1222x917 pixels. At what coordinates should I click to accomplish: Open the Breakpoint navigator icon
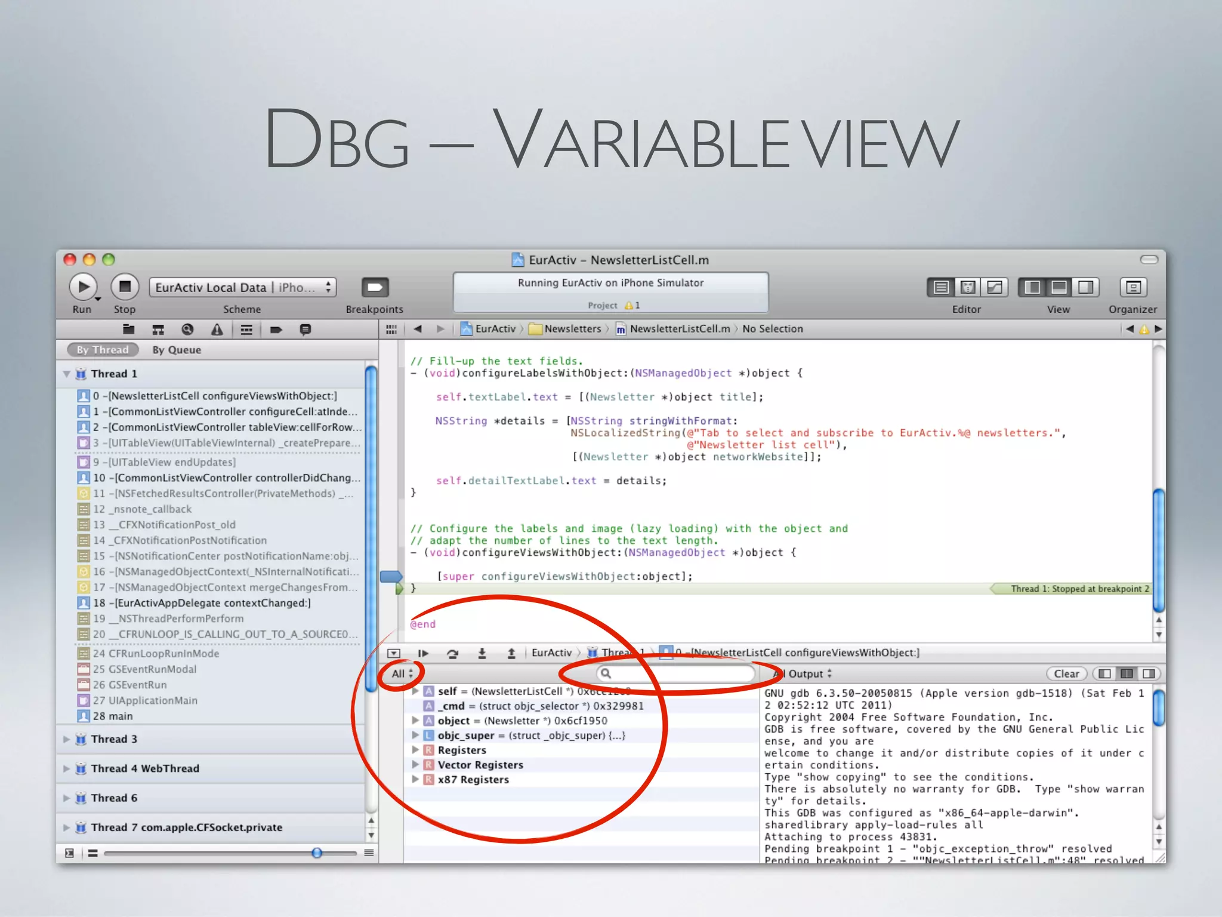click(276, 330)
